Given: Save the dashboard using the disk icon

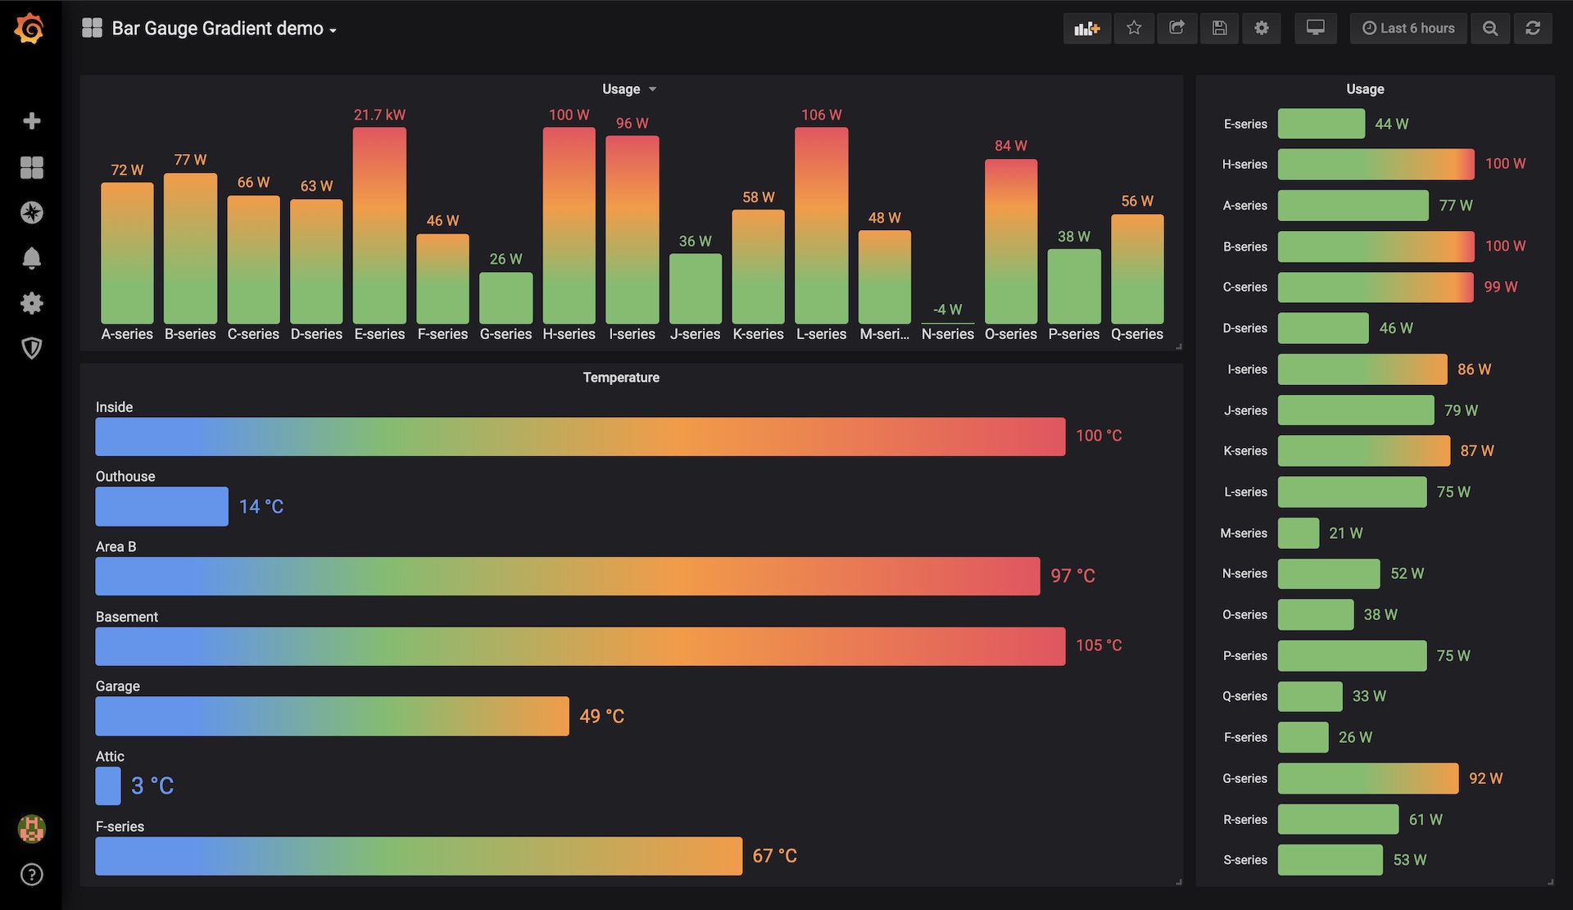Looking at the screenshot, I should 1219,29.
